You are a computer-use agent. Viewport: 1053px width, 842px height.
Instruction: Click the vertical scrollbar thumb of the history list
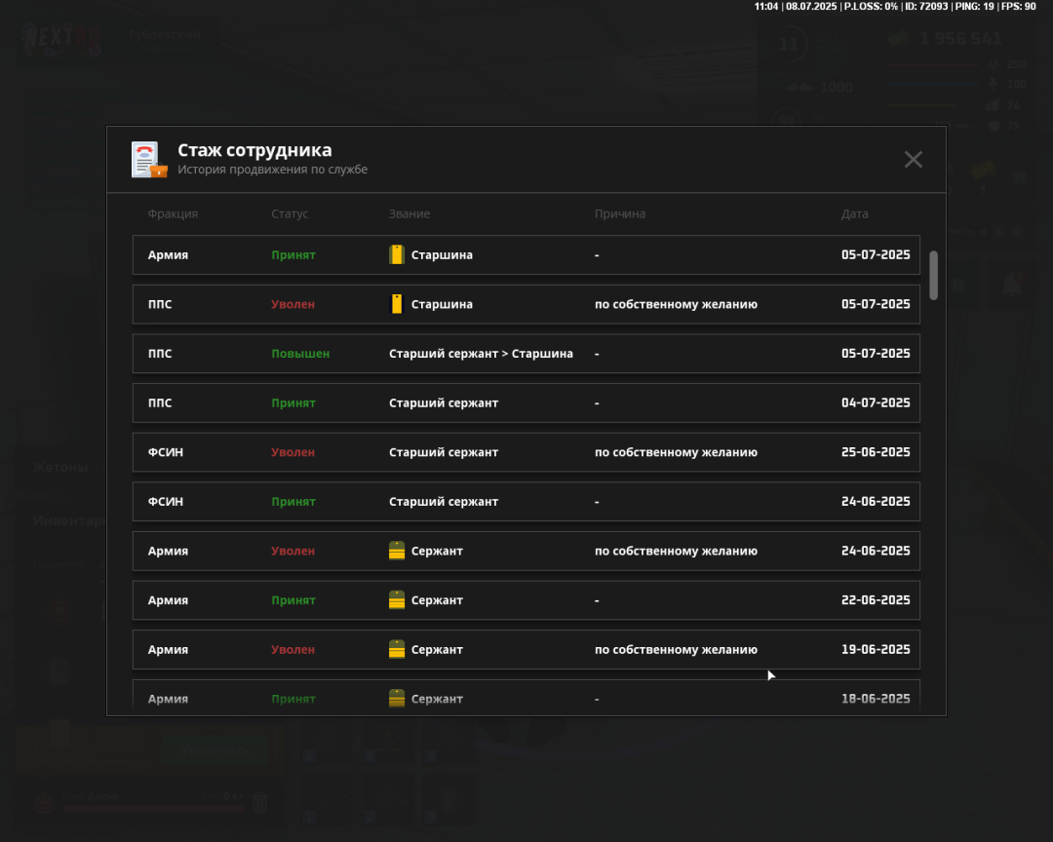tap(933, 275)
